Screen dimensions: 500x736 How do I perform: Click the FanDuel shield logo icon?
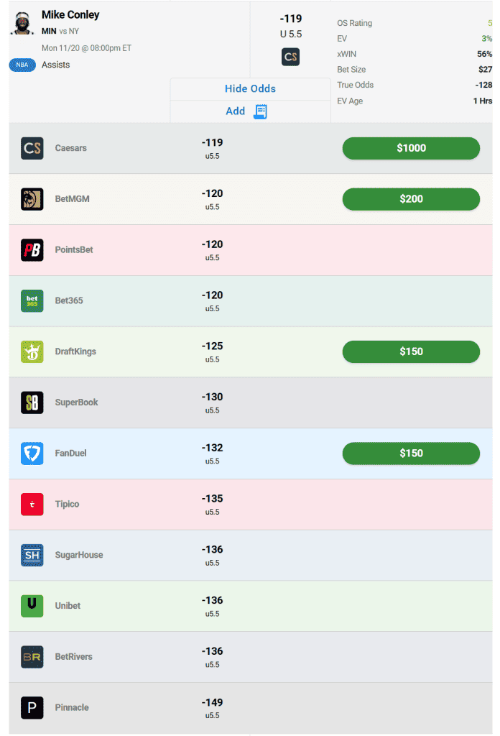pos(32,454)
